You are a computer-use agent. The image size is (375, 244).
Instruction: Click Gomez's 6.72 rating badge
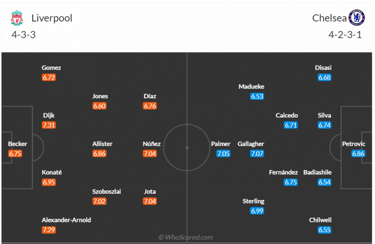pyautogui.click(x=49, y=77)
